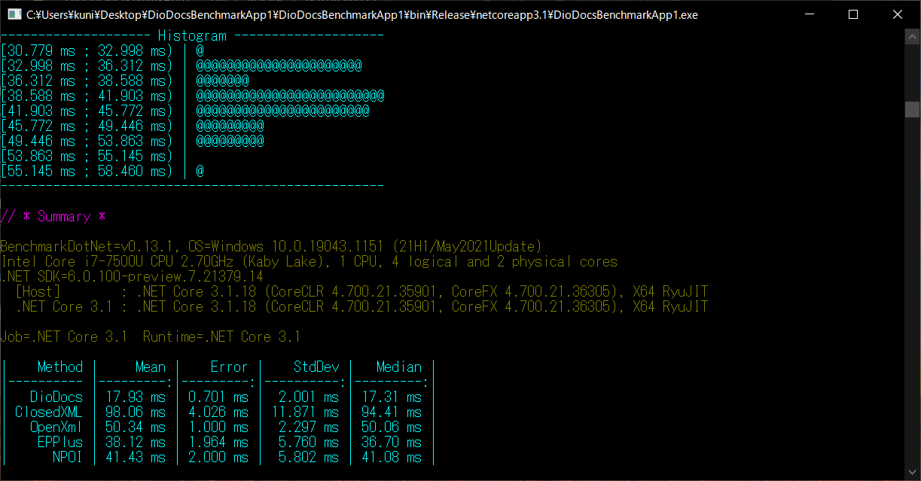This screenshot has height=481, width=921.
Task: Click the 'Intel Core i7-7500U CPU' line
Action: [x=309, y=261]
